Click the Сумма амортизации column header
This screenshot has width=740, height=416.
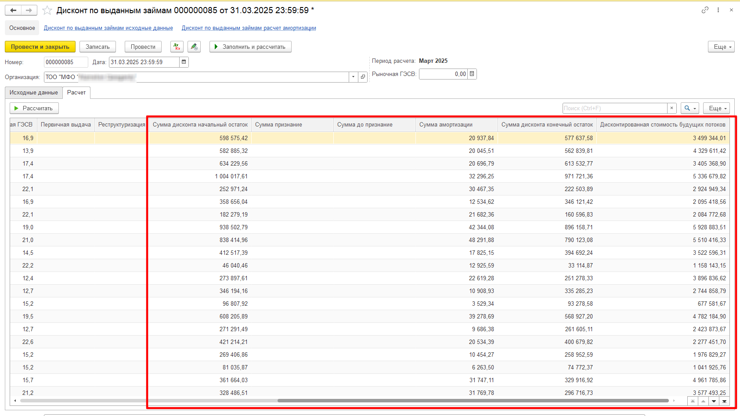pos(457,125)
